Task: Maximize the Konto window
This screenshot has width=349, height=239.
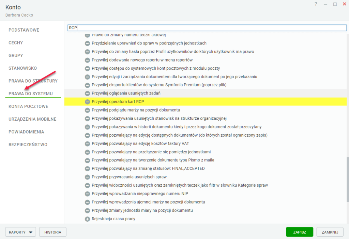Action: click(335, 4)
